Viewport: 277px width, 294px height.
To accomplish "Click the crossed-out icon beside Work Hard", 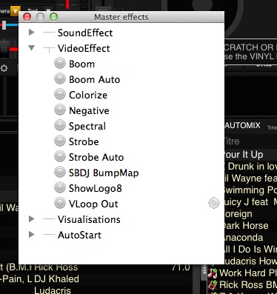I will coord(213,273).
